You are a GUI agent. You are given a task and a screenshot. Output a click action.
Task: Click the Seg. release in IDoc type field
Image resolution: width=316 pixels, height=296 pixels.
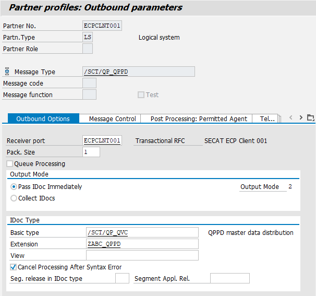coord(122,279)
